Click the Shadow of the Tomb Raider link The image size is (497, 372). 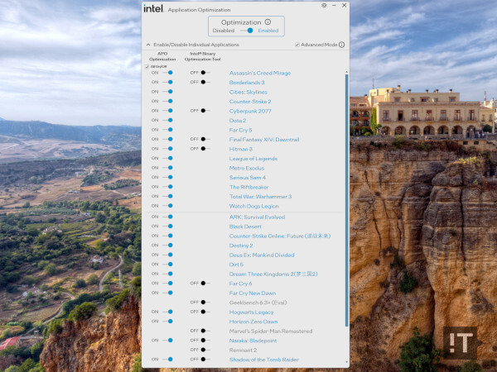[x=263, y=360]
